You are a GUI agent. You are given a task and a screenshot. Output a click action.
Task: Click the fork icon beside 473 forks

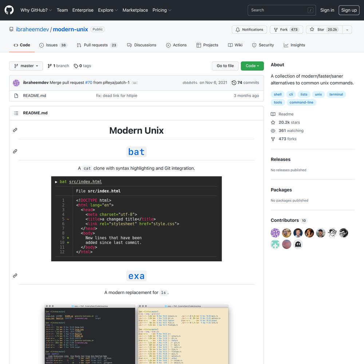pos(273,139)
